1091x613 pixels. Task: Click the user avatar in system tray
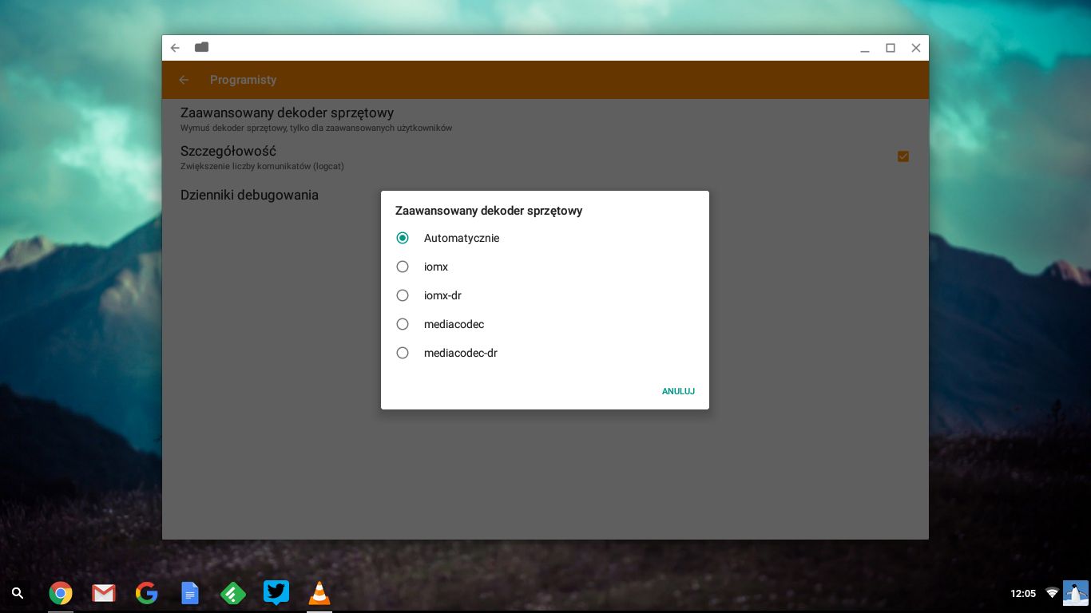click(1075, 593)
